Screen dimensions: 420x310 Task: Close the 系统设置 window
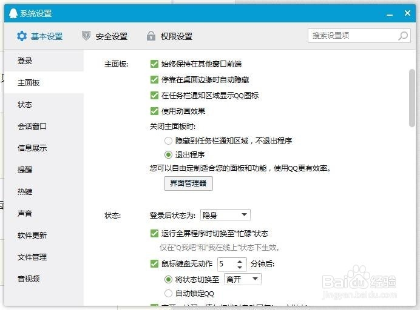coord(407,13)
